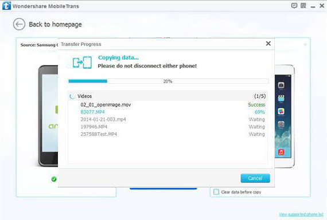Click the 20% overall progress bar
The image size is (327, 220).
(168, 81)
